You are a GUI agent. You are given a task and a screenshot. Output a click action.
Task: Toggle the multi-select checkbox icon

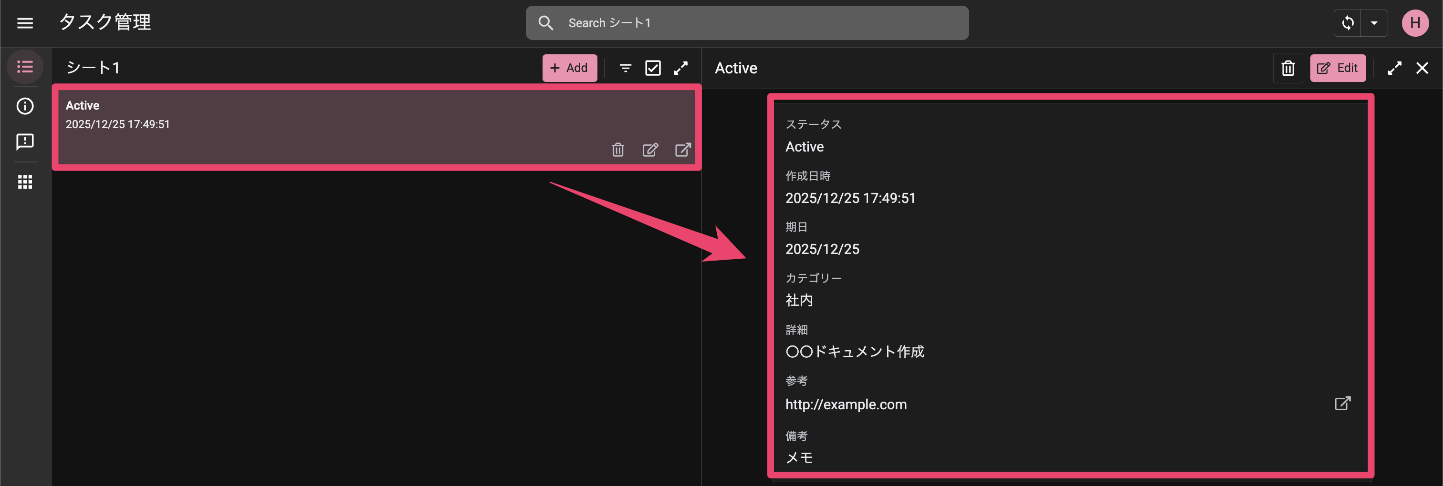653,68
